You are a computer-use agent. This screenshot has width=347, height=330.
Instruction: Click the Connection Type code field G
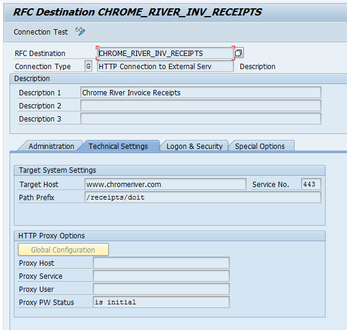(x=88, y=66)
